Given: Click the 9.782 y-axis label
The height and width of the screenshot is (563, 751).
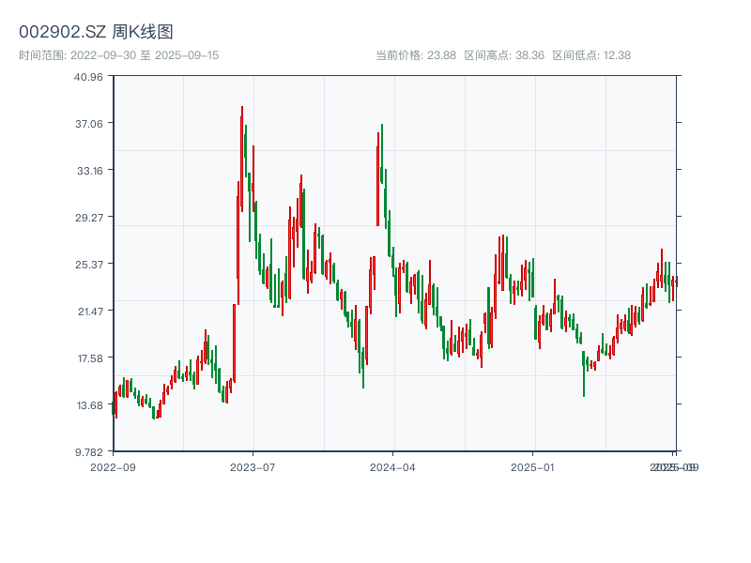Looking at the screenshot, I should (x=89, y=452).
